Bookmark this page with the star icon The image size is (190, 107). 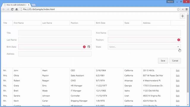[x=178, y=9]
